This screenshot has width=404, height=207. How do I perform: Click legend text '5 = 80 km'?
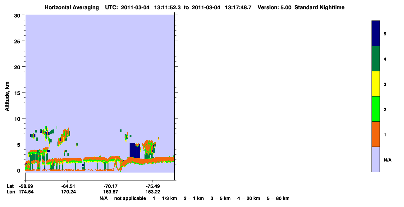[x=278, y=199]
